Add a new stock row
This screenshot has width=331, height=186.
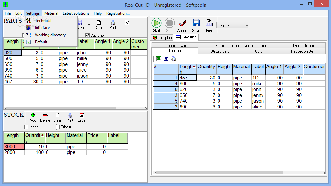[x=33, y=118]
